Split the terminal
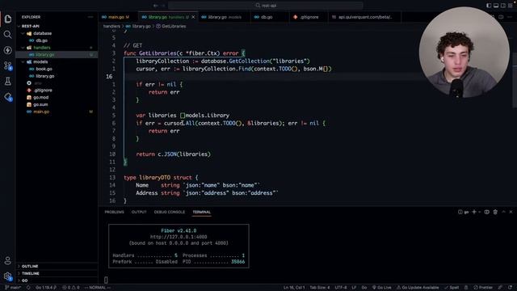517x291 pixels. (486, 212)
